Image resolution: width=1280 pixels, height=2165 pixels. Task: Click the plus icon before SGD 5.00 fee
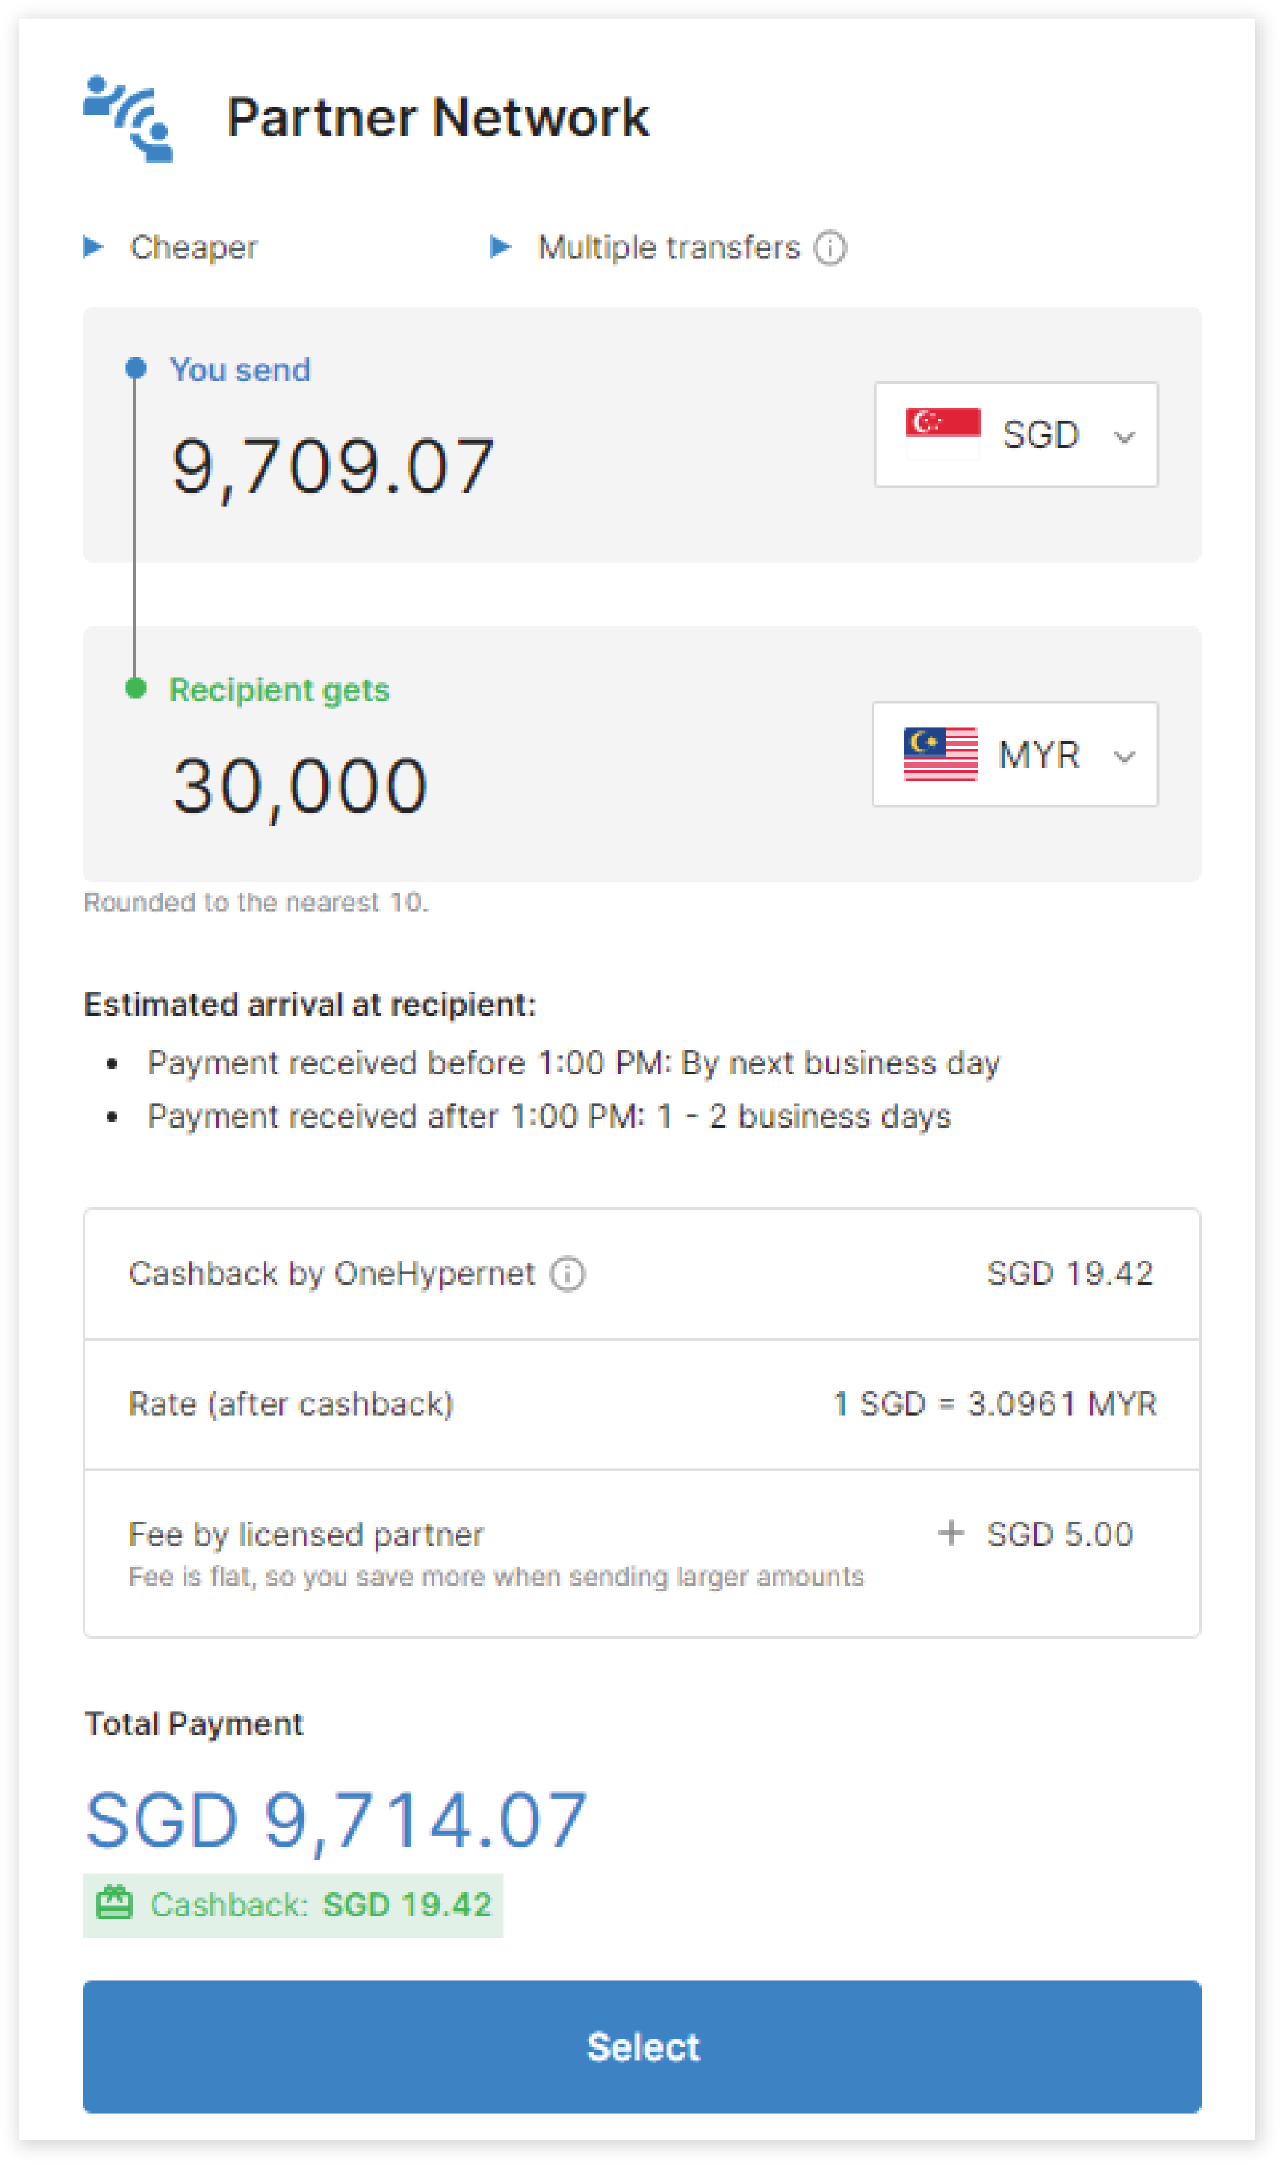tap(951, 1533)
